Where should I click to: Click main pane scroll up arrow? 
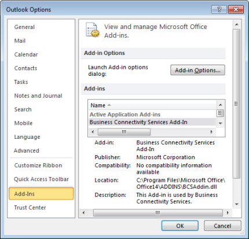click(x=237, y=24)
